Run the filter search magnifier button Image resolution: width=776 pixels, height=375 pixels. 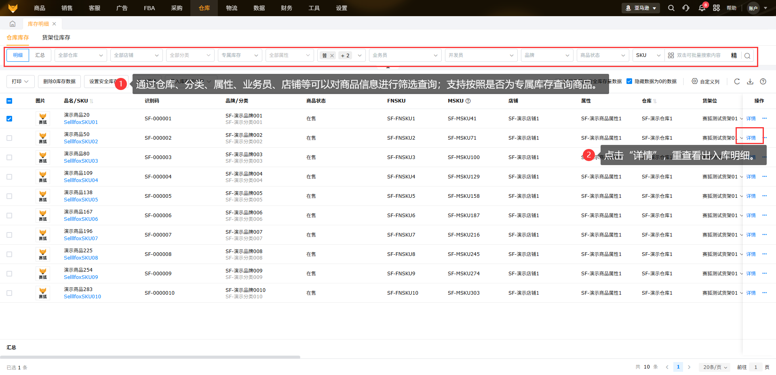click(747, 55)
